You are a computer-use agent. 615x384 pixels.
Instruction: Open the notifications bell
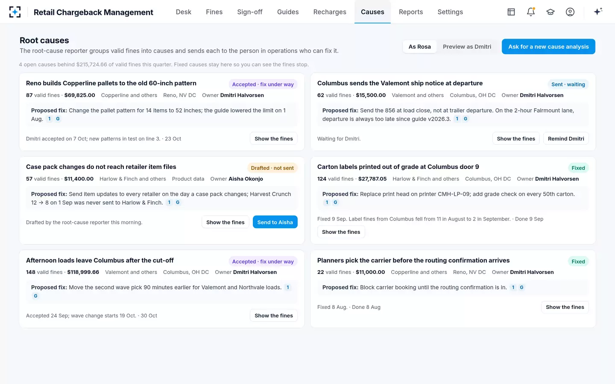pyautogui.click(x=531, y=12)
